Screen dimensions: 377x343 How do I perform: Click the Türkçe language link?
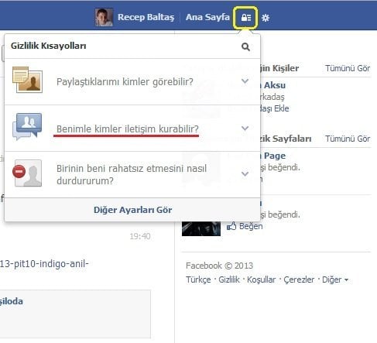coord(198,280)
